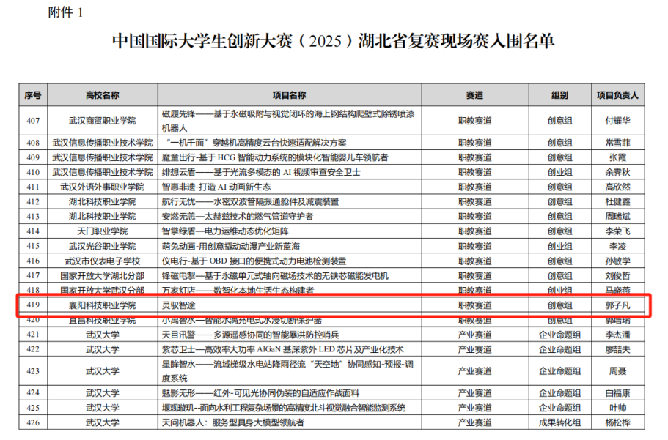This screenshot has height=440, width=668.
Task: Click the 武汉光谷职业学院 cell
Action: tap(102, 246)
